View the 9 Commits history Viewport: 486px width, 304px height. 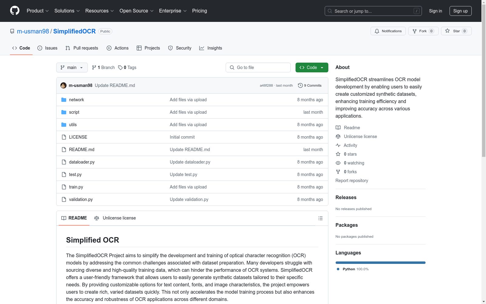[310, 85]
